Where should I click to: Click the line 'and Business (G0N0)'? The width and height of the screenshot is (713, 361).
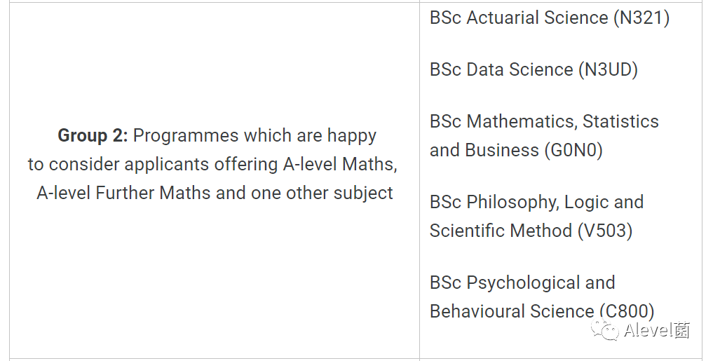516,150
